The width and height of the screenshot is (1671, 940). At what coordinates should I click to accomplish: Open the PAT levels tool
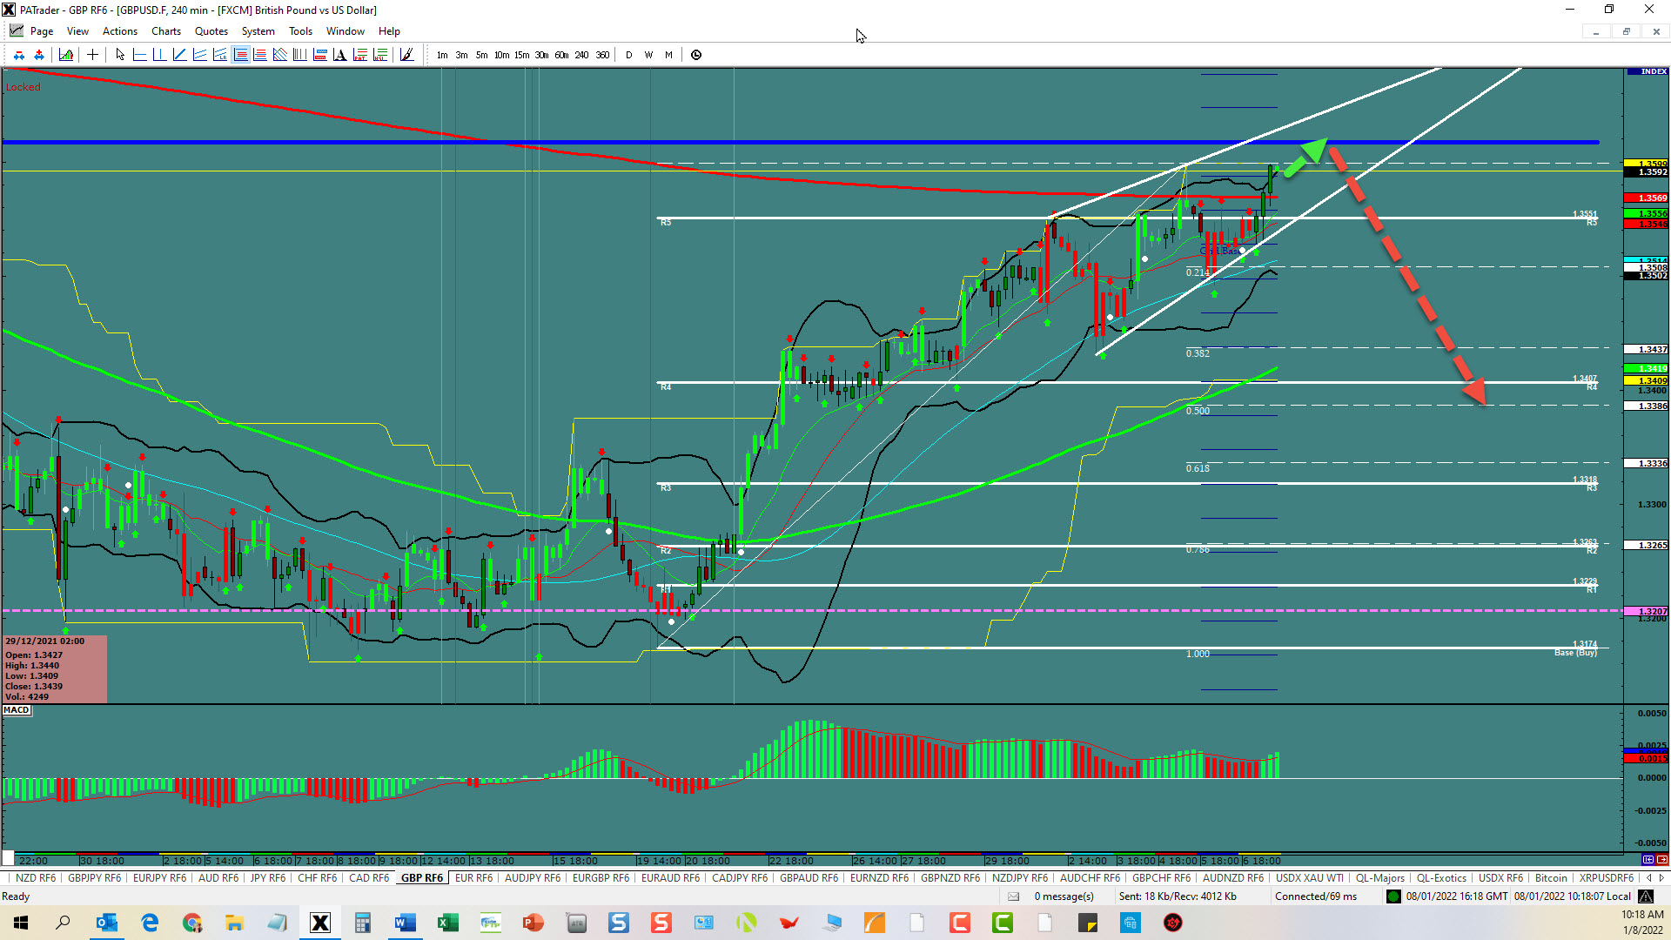click(359, 55)
